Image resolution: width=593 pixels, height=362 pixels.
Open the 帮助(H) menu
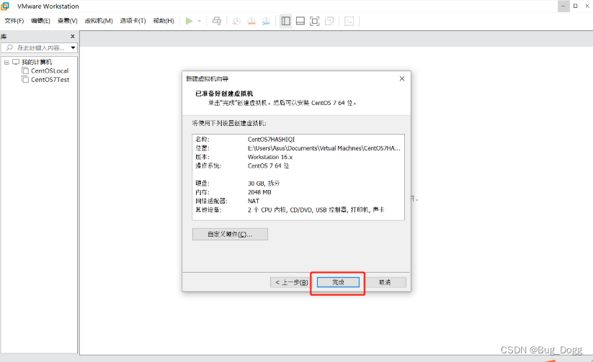point(164,21)
